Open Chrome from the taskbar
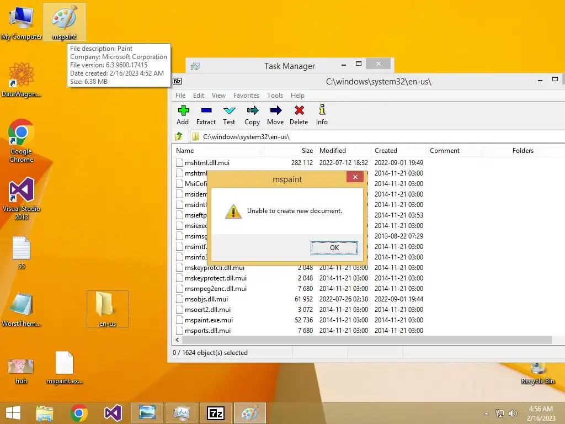This screenshot has width=565, height=424. click(79, 413)
